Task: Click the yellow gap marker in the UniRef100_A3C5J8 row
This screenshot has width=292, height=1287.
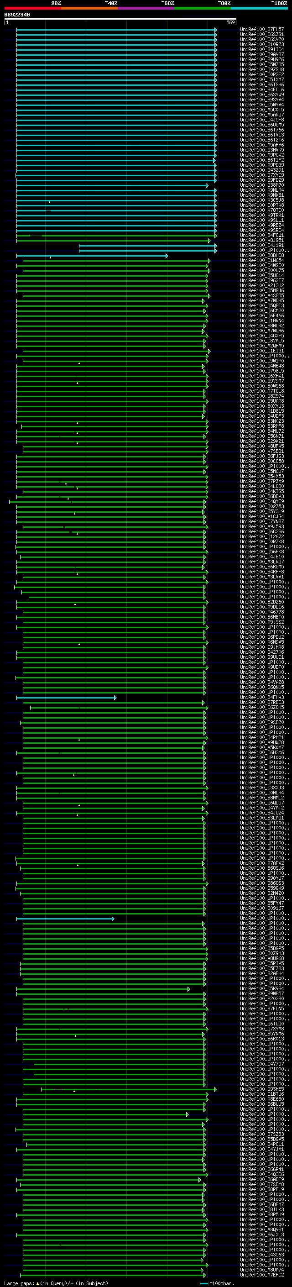Action: [x=49, y=202]
